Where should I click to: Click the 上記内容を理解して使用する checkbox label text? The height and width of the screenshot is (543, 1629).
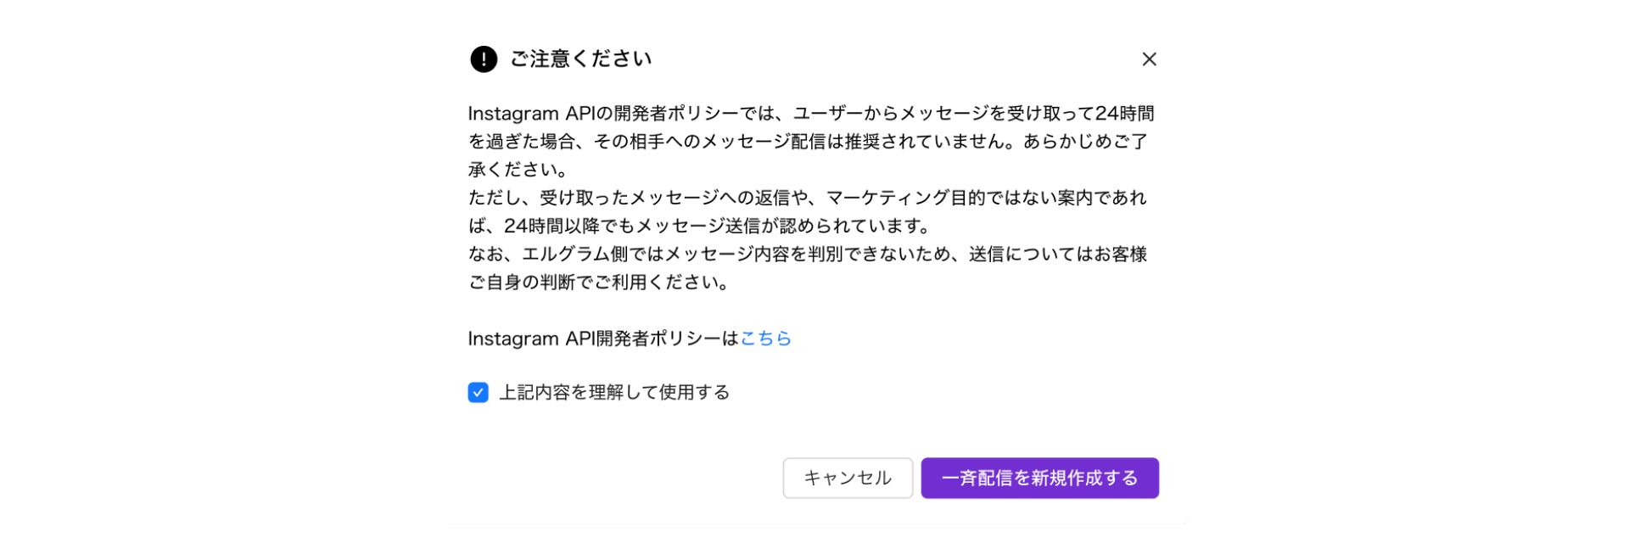(614, 393)
